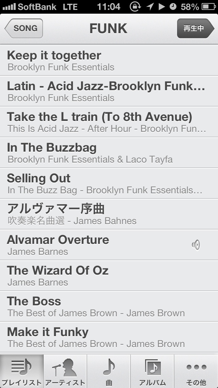Select Take the L train (To 8th Avenue)
The image size is (218, 388).
click(109, 122)
